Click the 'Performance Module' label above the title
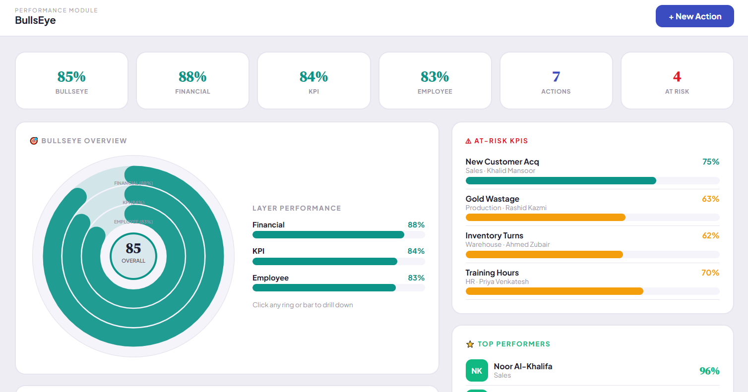Viewport: 748px width, 392px height. [57, 10]
